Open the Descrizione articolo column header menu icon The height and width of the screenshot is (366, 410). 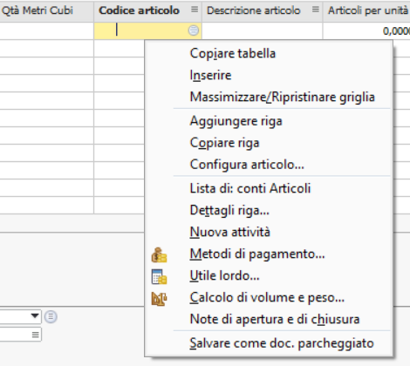(316, 10)
